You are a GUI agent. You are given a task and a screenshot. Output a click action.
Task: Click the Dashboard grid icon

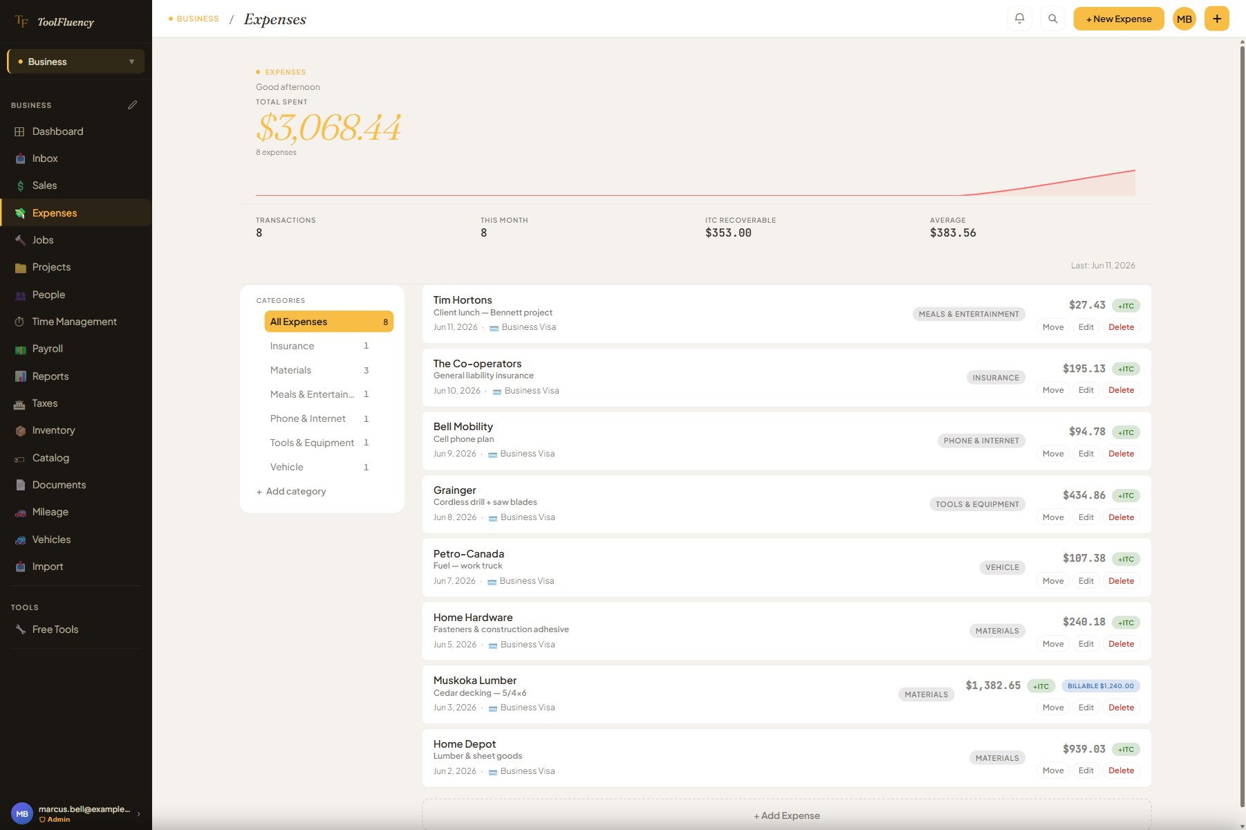[20, 131]
